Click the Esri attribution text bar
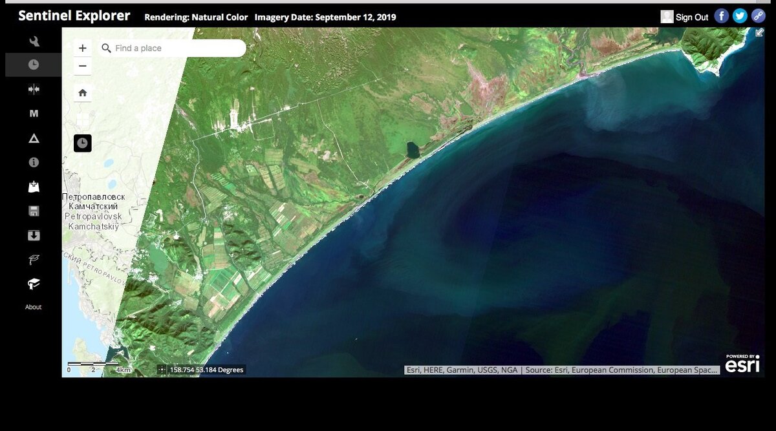Screen dimensions: 776x431 click(562, 370)
